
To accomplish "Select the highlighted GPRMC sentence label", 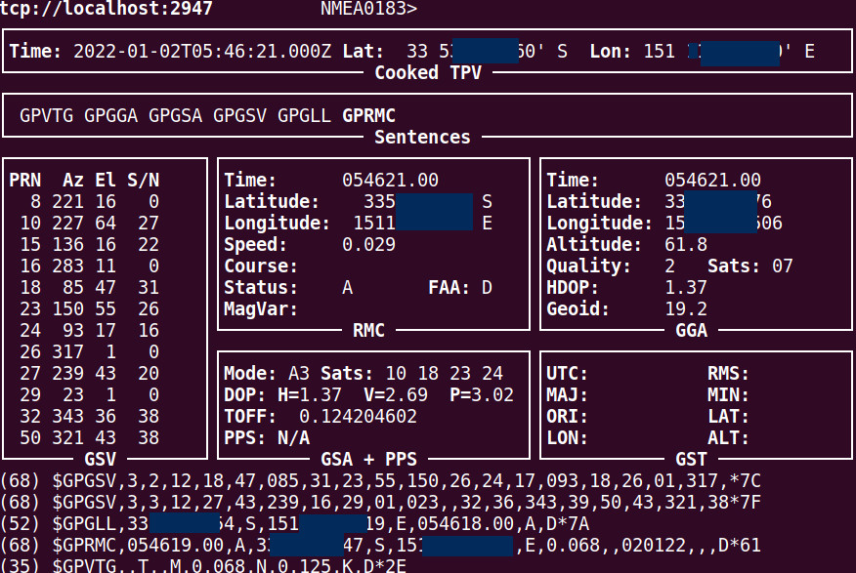I will 368,116.
